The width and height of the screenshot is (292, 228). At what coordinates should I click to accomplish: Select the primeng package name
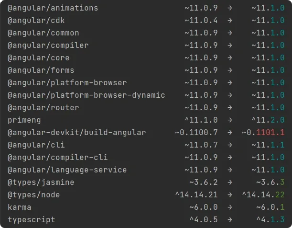pyautogui.click(x=24, y=120)
